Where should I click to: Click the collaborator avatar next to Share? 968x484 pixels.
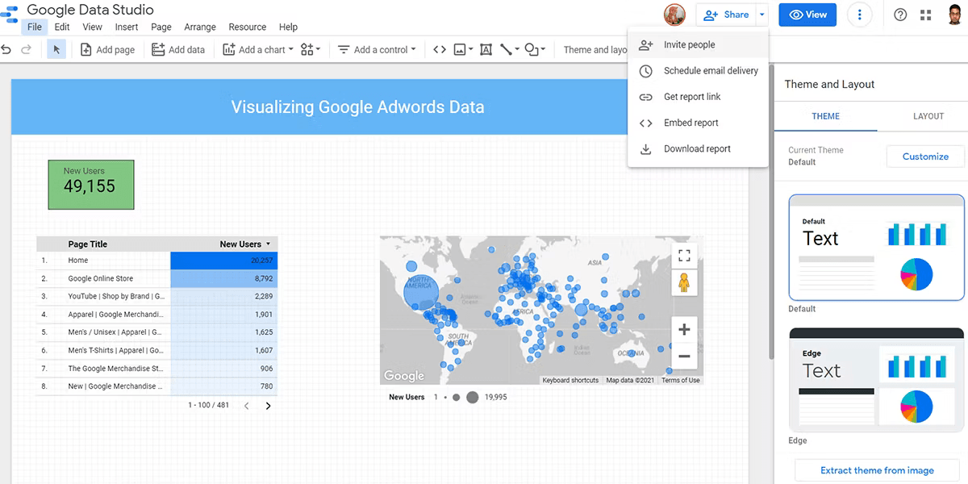tap(674, 15)
